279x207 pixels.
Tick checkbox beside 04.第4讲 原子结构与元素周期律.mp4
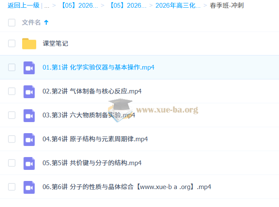pyautogui.click(x=12, y=139)
